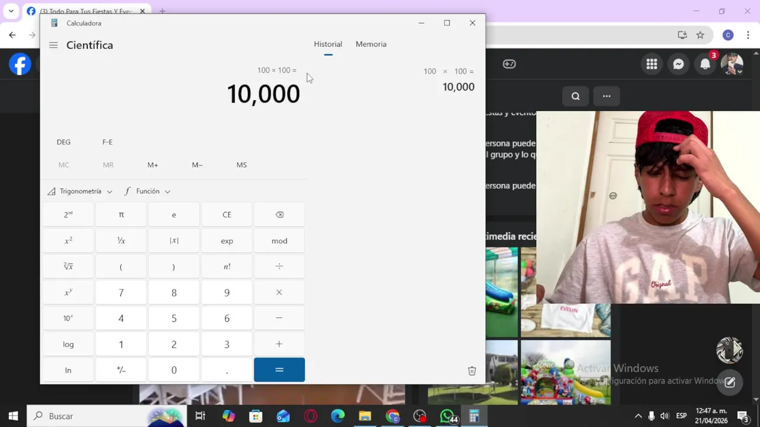Expand the Función dropdown
The height and width of the screenshot is (427, 760).
(148, 192)
